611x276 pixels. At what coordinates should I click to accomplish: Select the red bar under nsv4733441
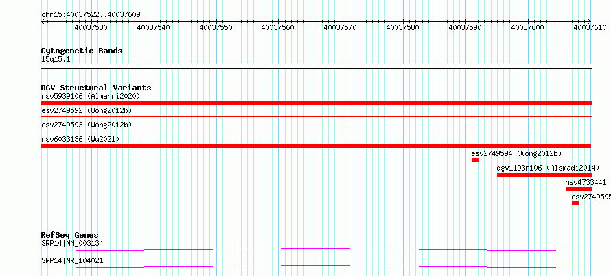click(x=579, y=189)
